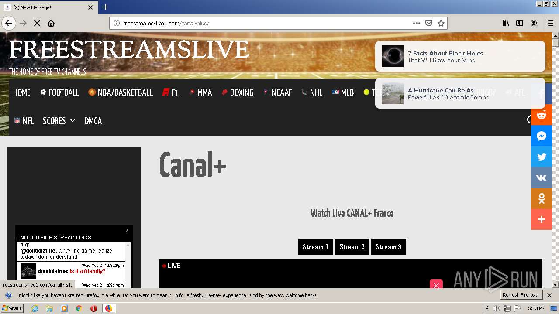Dismiss the Firefox refresh notification bar

(x=549, y=295)
